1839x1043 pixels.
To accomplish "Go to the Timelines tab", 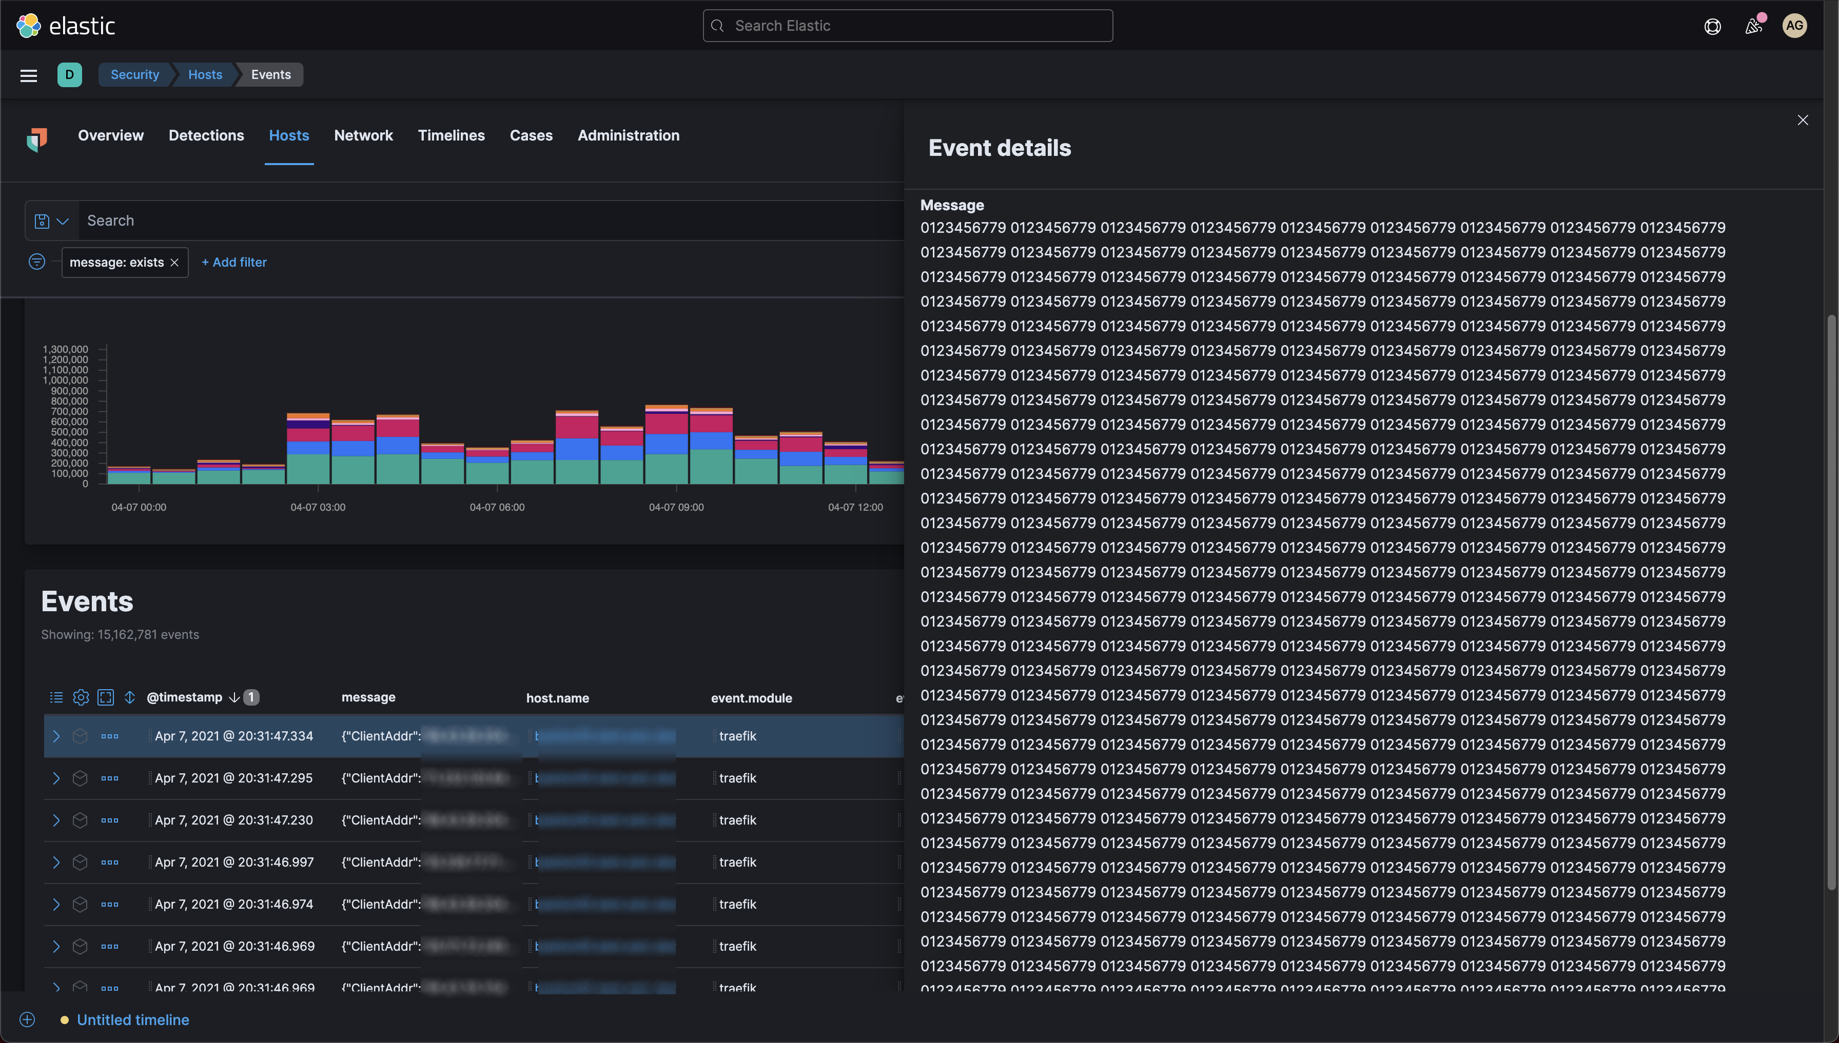I will [x=452, y=135].
